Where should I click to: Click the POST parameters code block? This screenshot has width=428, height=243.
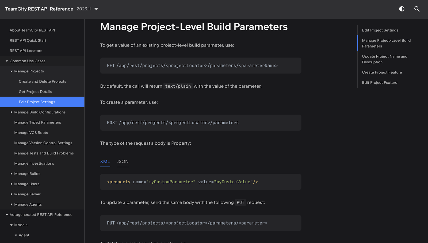point(201,123)
